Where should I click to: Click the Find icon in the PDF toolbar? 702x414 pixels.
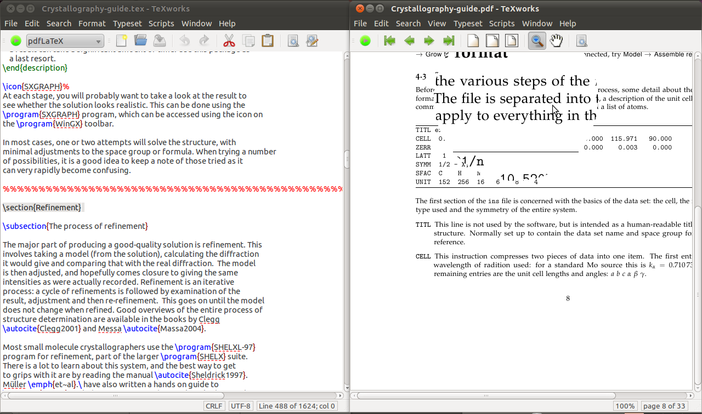click(x=582, y=41)
